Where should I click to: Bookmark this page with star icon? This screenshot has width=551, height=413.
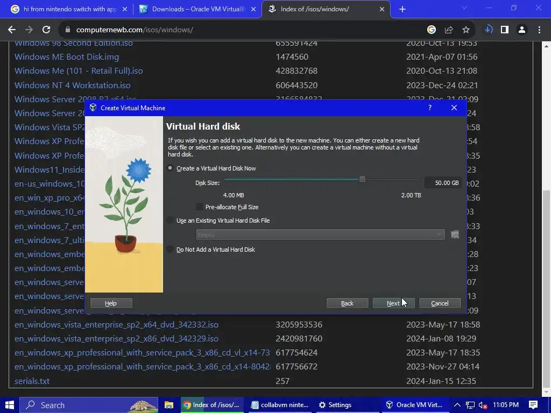click(466, 30)
